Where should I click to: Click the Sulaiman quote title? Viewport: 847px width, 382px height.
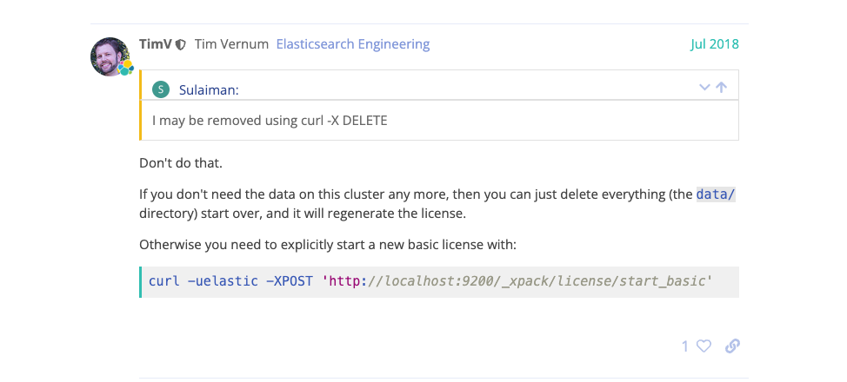(x=209, y=89)
